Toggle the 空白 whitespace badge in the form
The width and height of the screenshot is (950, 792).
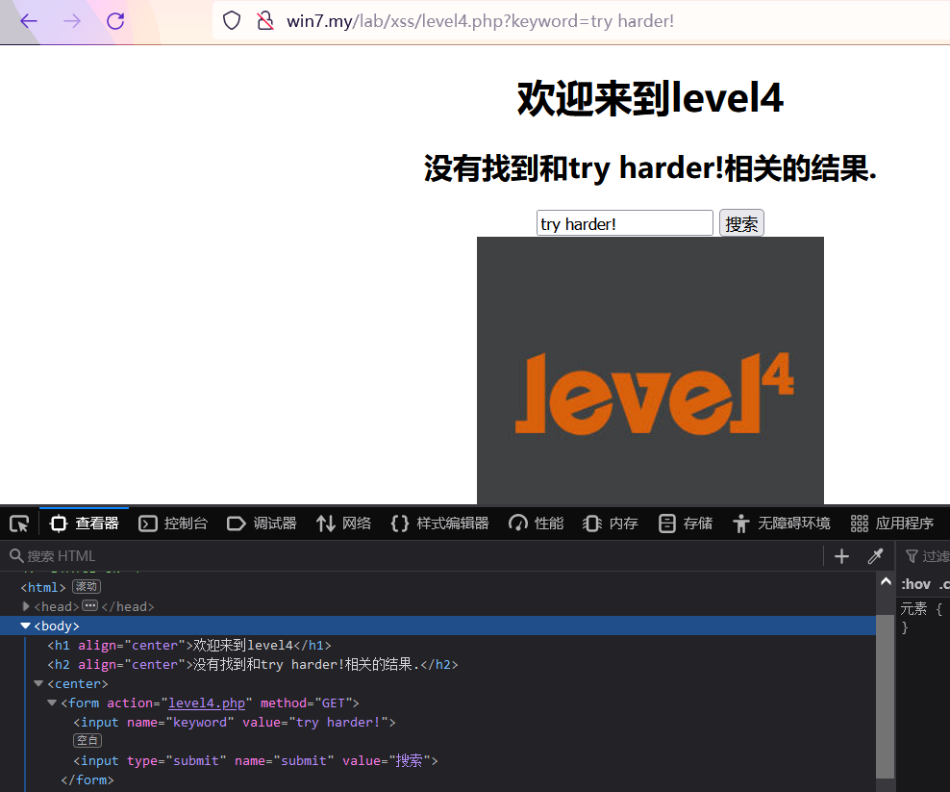tap(87, 740)
